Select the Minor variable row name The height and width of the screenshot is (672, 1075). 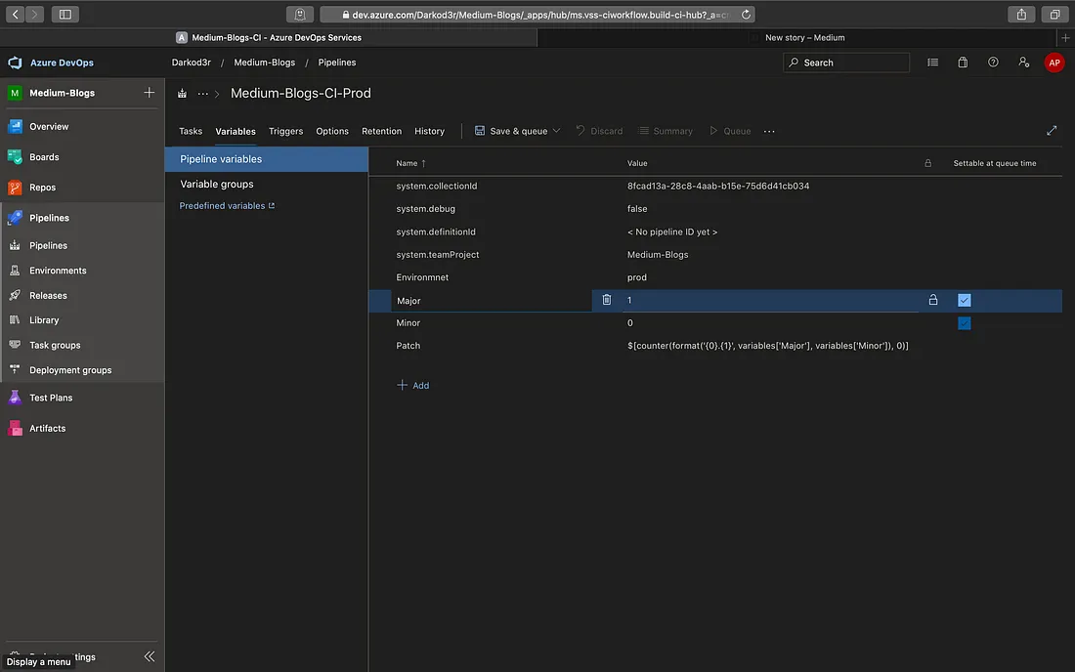[408, 322]
